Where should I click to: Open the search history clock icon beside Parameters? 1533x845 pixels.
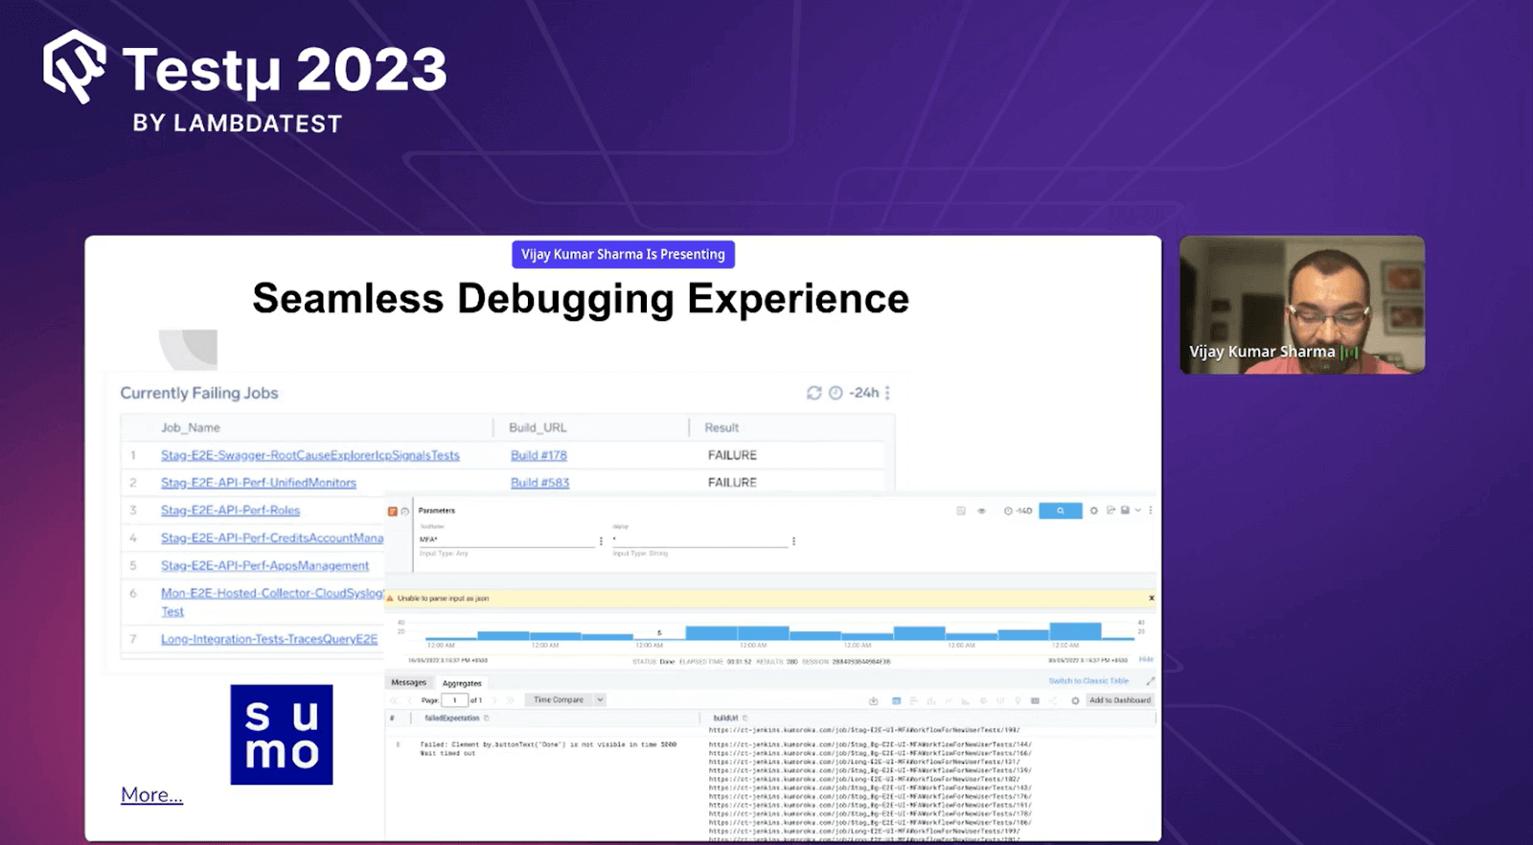[x=404, y=511]
